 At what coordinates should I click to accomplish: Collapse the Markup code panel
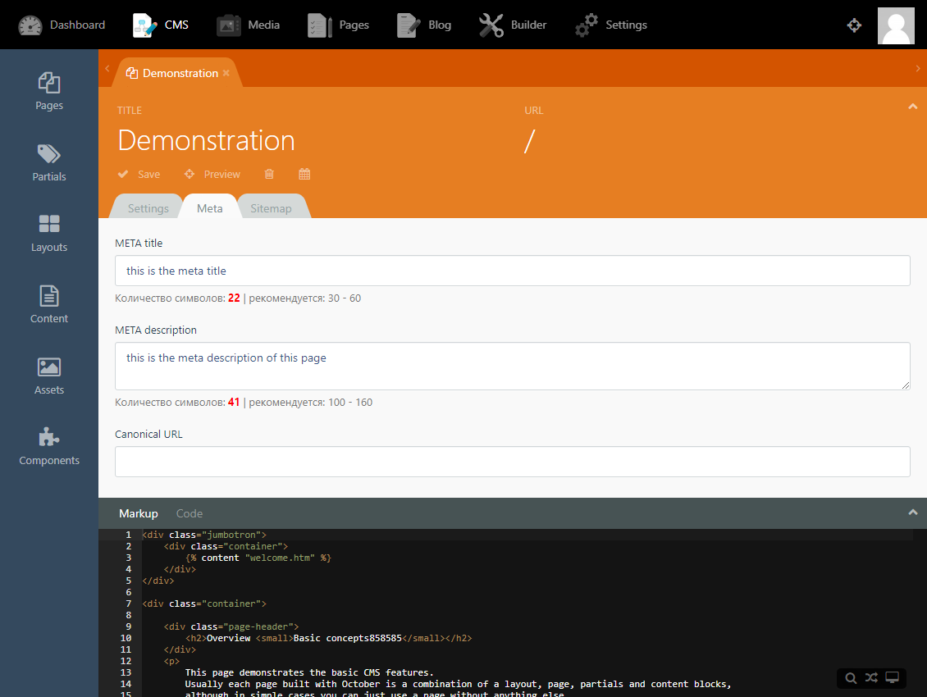coord(913,512)
